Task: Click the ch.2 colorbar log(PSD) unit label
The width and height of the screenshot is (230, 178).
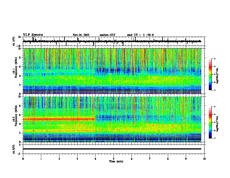Action: tap(218, 124)
